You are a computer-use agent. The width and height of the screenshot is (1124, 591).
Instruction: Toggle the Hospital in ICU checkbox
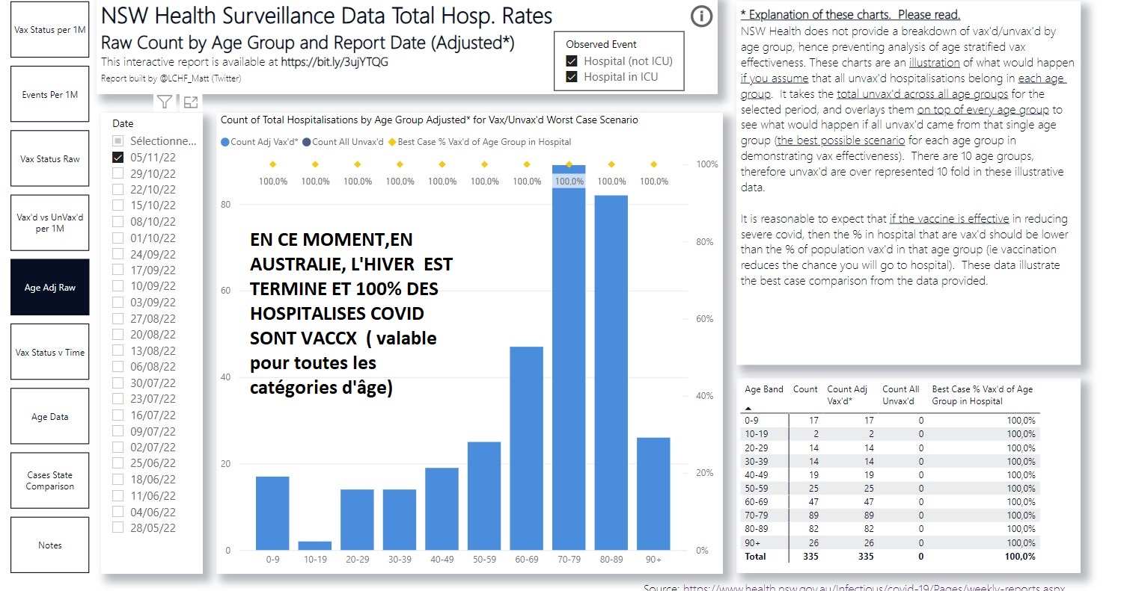point(572,77)
